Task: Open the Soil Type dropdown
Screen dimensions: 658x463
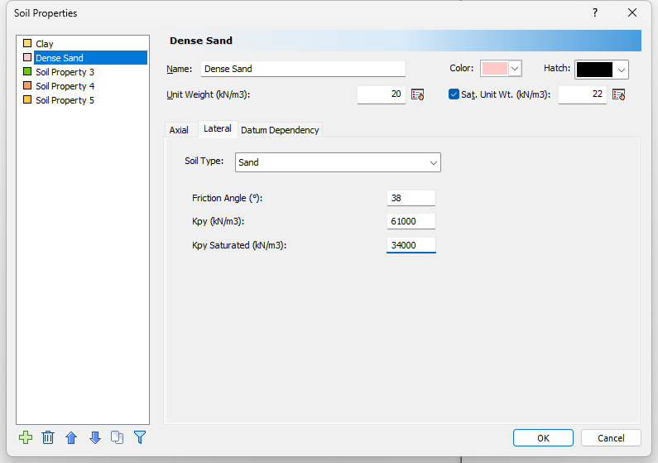Action: [338, 162]
